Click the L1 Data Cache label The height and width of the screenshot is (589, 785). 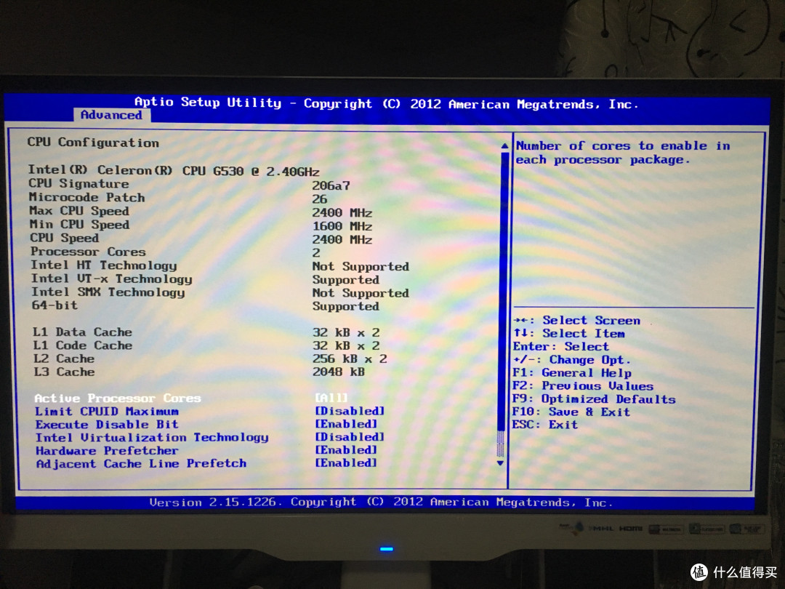point(83,332)
